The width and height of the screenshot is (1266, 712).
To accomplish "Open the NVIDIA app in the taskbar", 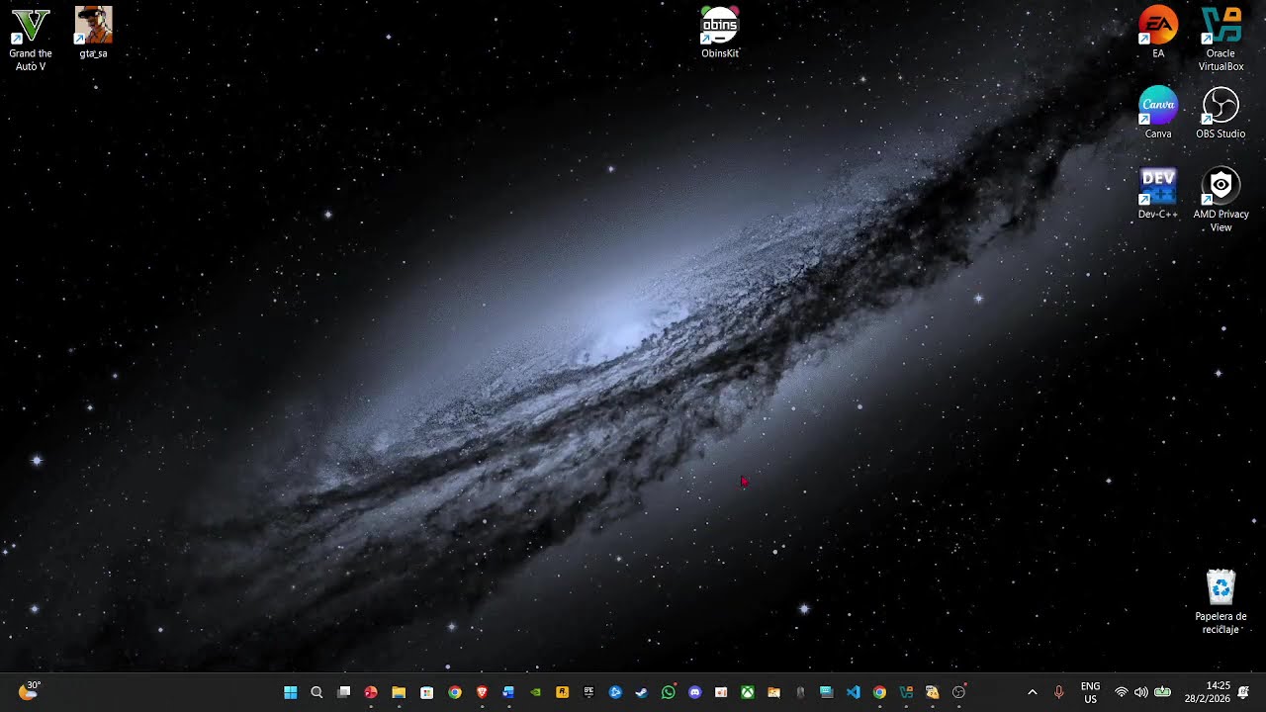I will coord(535,692).
